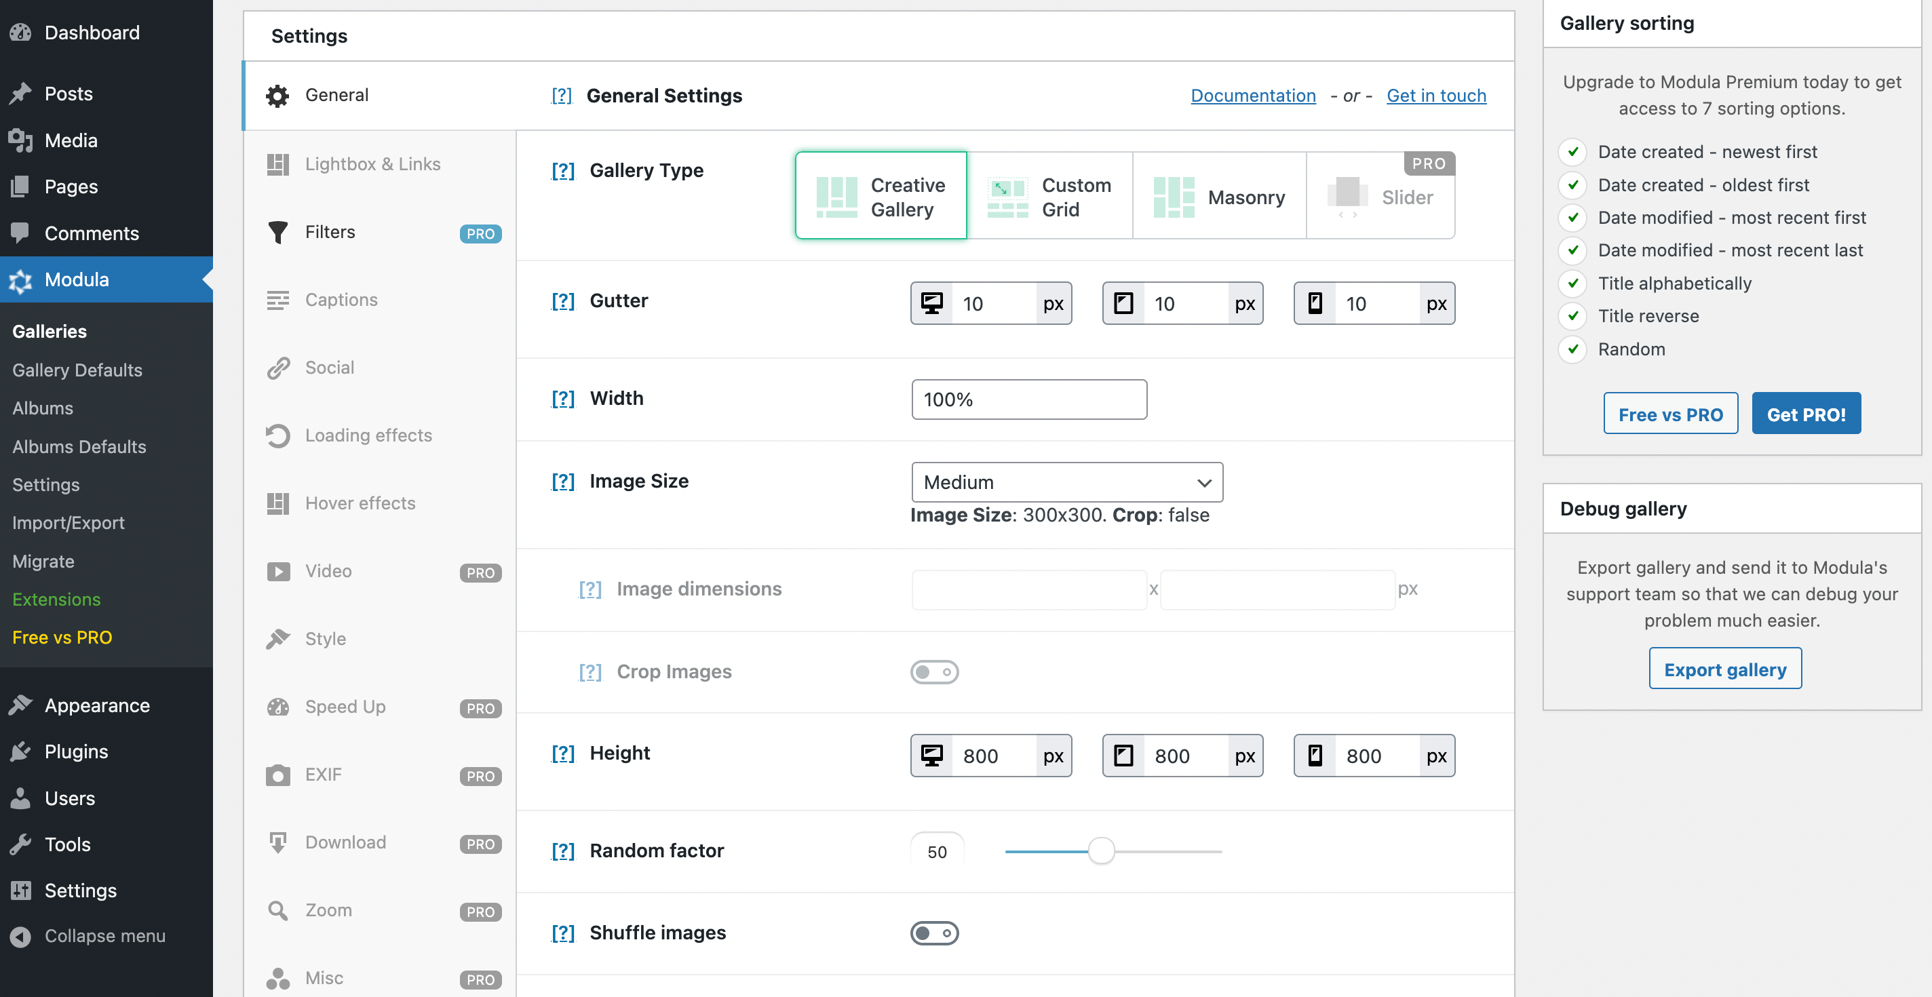Open Loading effects settings icon
The width and height of the screenshot is (1932, 997).
(x=277, y=435)
